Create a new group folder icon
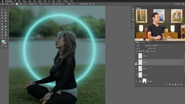 pyautogui.click(x=175, y=85)
